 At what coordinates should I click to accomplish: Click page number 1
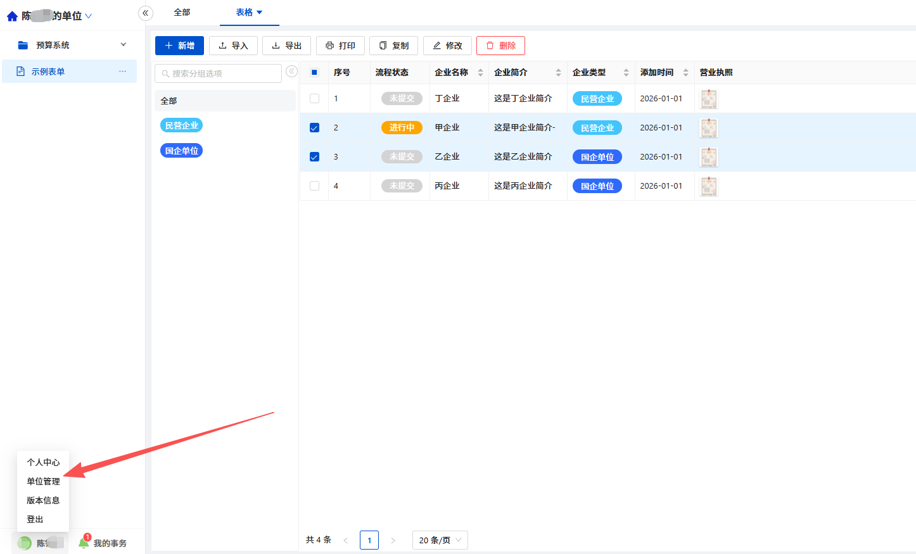tap(369, 540)
